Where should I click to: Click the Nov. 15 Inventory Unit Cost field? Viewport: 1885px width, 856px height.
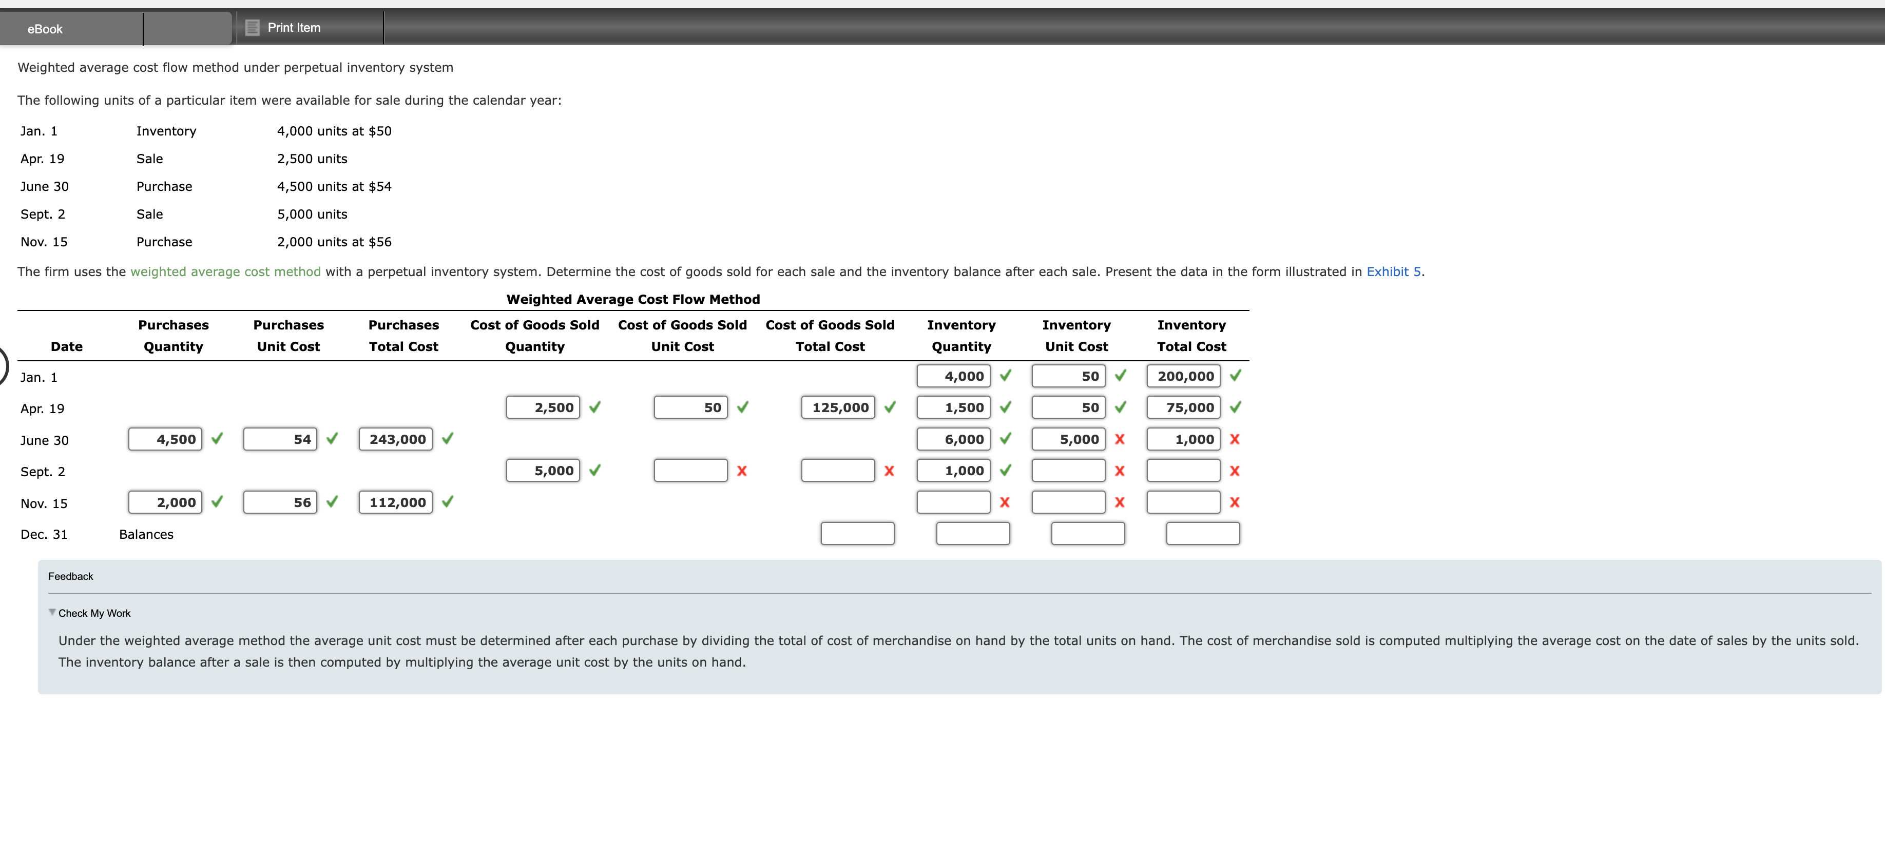click(1068, 502)
